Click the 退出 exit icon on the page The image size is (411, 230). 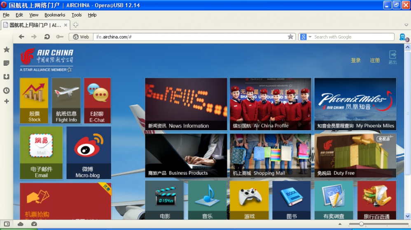(x=392, y=57)
